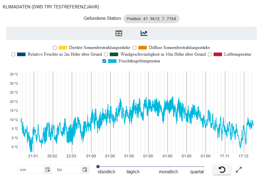Viewport: 264px width, 180px height.
Task: Click the yellow Direkte Sonnenbestrahlungsstärke color swatch
Action: (63, 48)
